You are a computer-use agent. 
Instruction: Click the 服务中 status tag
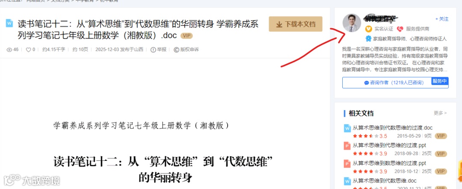pyautogui.click(x=440, y=81)
